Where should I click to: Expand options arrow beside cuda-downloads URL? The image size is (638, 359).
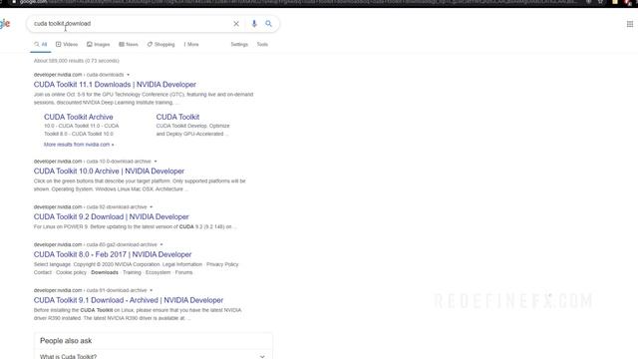click(x=129, y=75)
